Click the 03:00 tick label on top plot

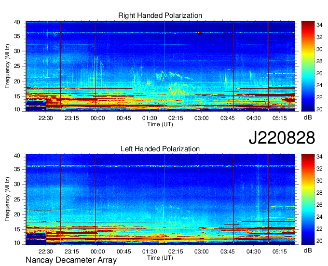coord(202,118)
